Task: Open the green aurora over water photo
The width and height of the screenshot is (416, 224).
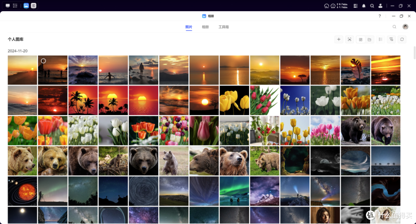Action: 234,191
